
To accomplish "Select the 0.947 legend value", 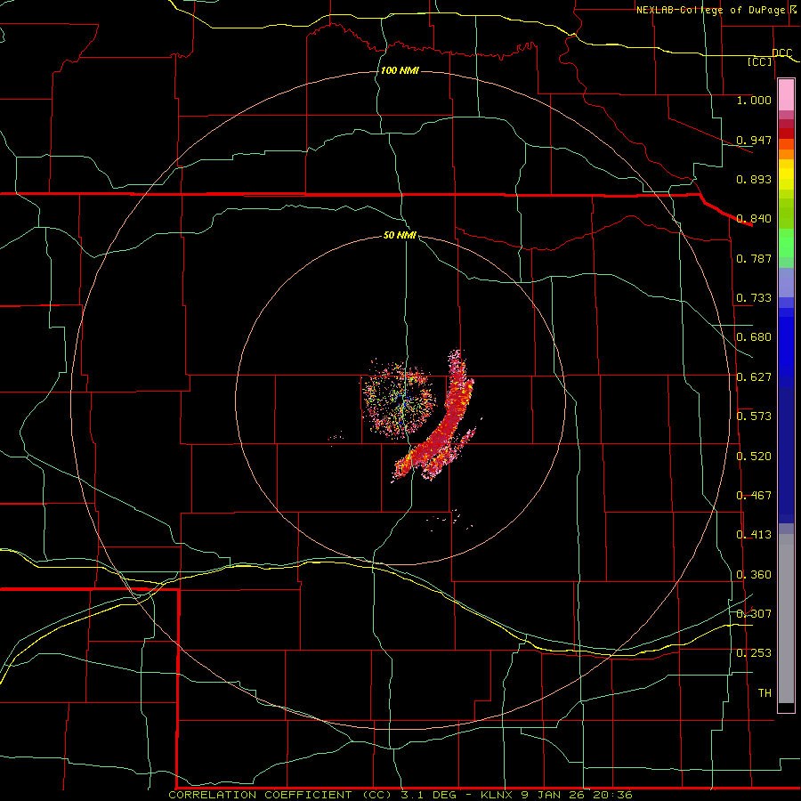I will pos(754,140).
